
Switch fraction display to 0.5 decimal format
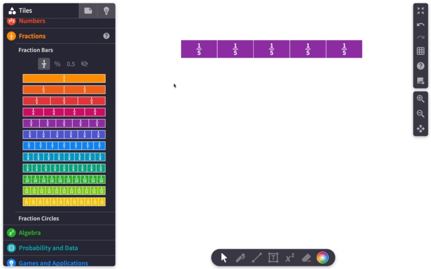[70, 64]
